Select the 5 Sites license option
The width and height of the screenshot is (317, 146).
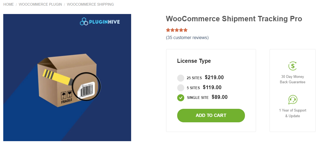[x=181, y=88]
